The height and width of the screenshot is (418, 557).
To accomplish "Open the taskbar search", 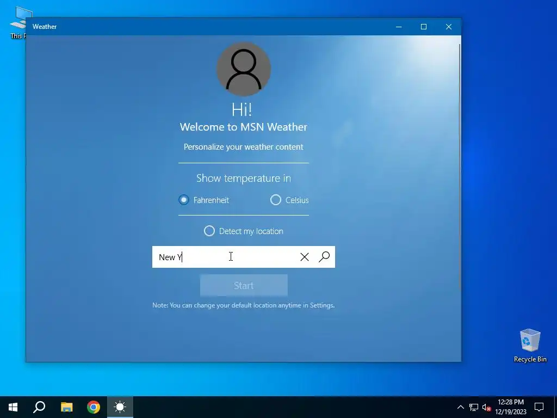I will (39, 407).
